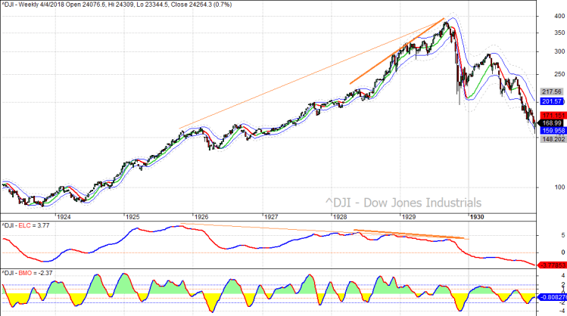
Task: Click the Dow Jones Industrials watermark text
Action: point(403,203)
